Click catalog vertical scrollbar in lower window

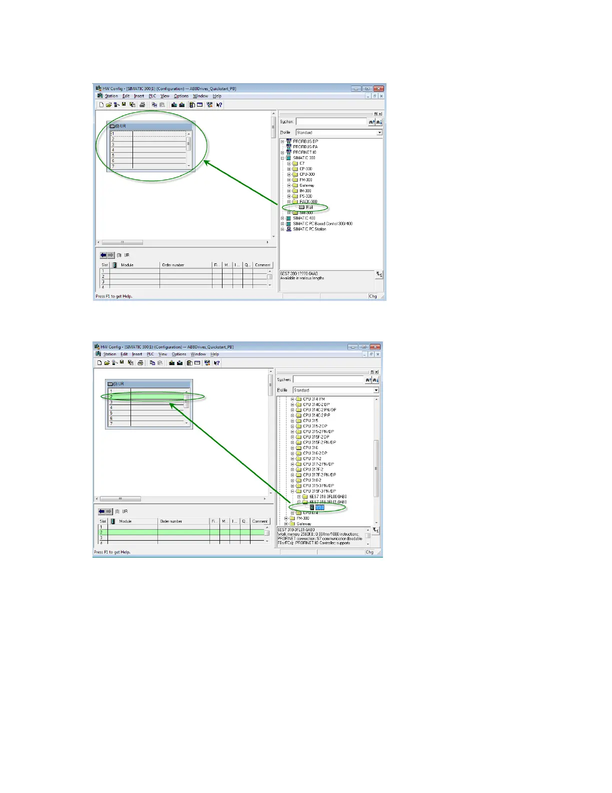coord(376,461)
